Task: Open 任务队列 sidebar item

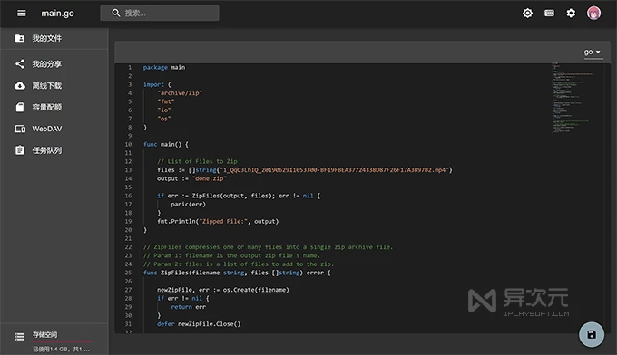Action: [54, 150]
